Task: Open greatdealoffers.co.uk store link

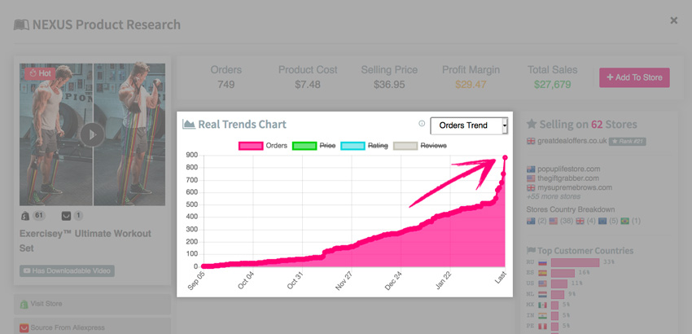Action: [x=567, y=141]
